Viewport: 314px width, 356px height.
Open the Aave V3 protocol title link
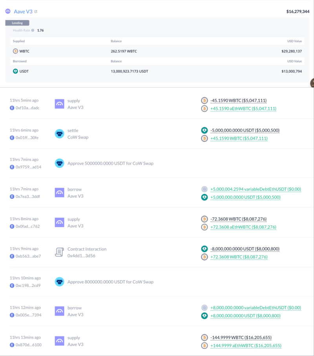click(23, 11)
